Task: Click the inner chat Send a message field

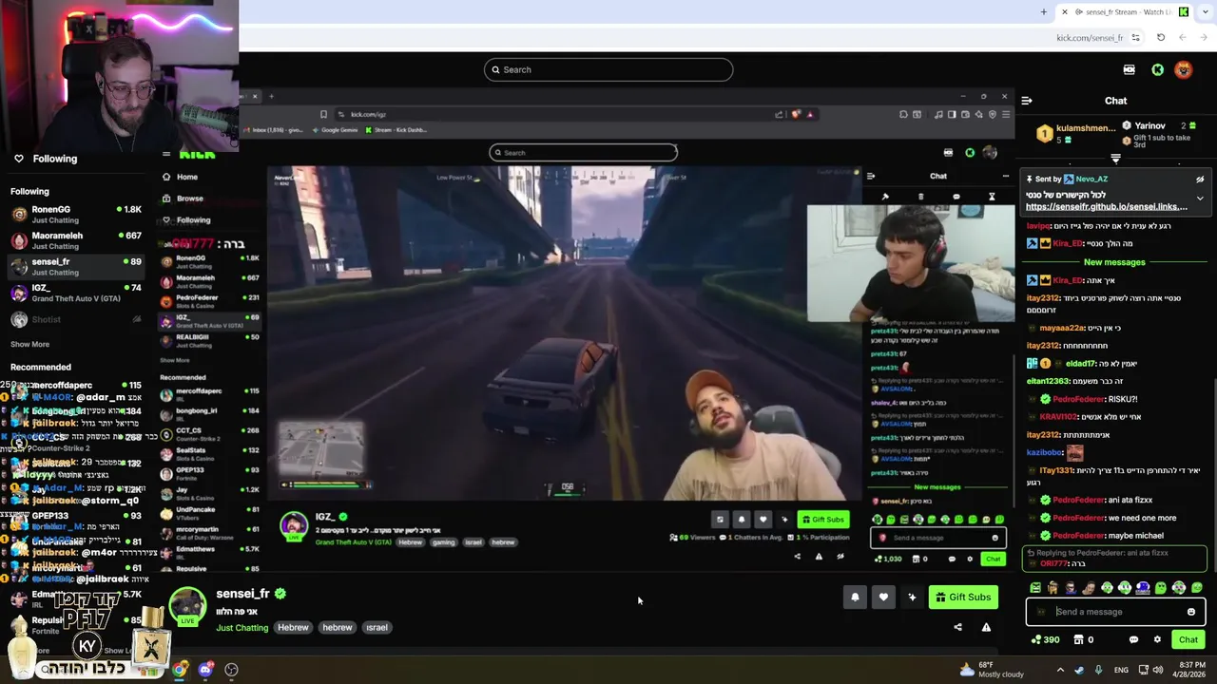Action: click(x=937, y=538)
